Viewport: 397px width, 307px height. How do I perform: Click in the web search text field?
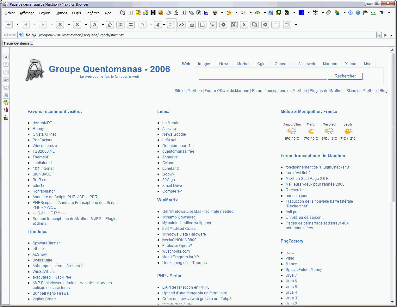pyautogui.click(x=263, y=76)
